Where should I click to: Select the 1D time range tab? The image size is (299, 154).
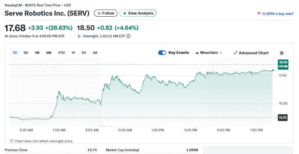coord(15,53)
